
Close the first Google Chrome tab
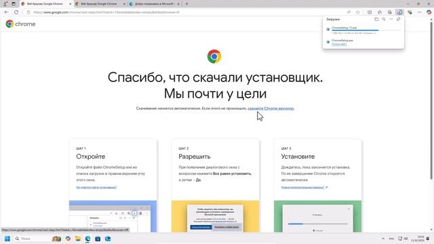(70, 4)
